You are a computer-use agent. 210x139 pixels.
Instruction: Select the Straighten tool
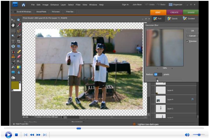[x=19, y=47]
